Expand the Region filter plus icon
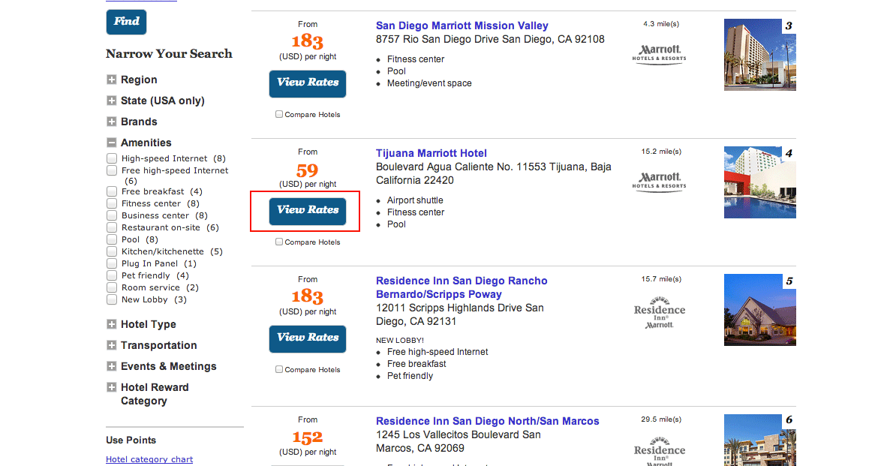887x466 pixels. (x=112, y=80)
